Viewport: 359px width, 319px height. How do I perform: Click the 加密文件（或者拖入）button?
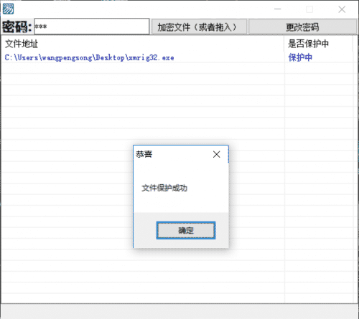click(x=199, y=27)
